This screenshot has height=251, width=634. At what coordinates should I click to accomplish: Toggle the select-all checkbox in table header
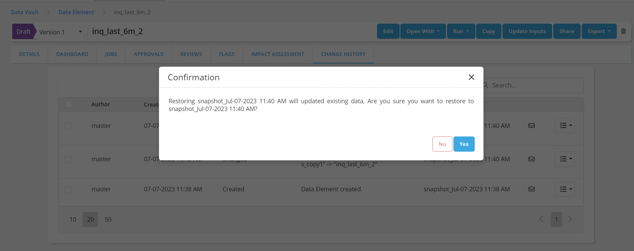69,105
